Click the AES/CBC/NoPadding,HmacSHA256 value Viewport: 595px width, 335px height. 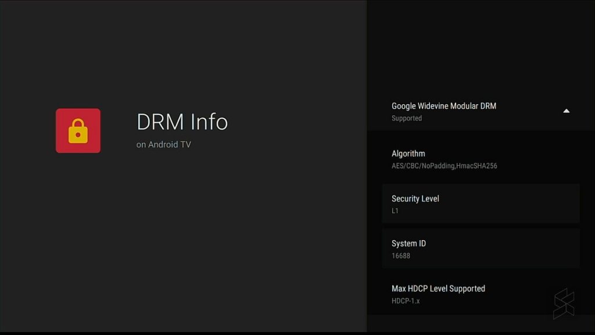(x=445, y=166)
